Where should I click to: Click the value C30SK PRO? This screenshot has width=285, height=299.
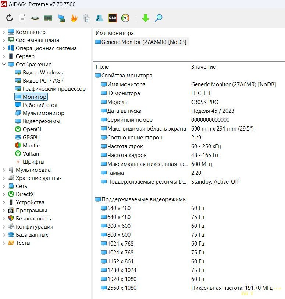(205, 102)
